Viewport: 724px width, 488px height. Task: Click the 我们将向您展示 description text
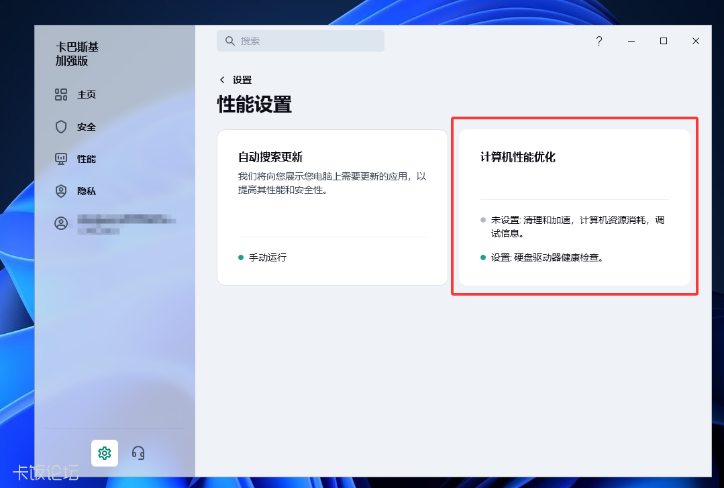point(332,183)
